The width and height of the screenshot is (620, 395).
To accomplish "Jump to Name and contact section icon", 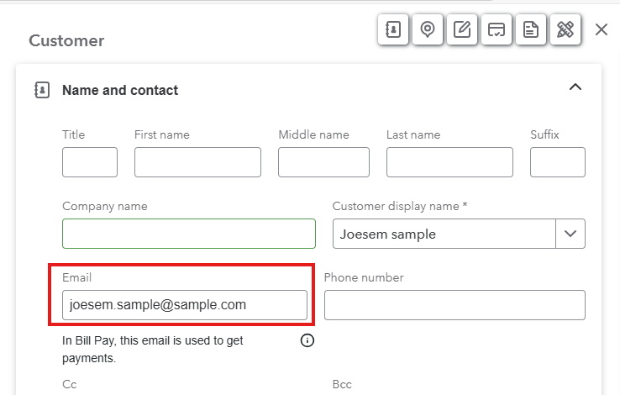I will [393, 29].
